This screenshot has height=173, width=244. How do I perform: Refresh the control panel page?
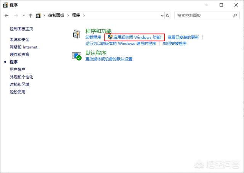click(168, 16)
